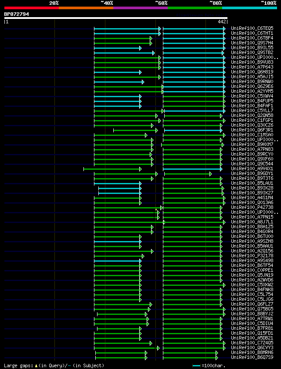Select the UniRef100_Q9XF60 label
The height and width of the screenshot is (369, 281).
pyautogui.click(x=252, y=159)
